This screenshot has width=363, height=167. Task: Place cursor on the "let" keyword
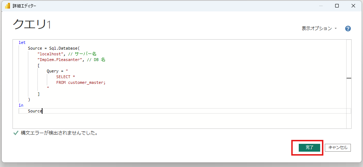click(22, 42)
